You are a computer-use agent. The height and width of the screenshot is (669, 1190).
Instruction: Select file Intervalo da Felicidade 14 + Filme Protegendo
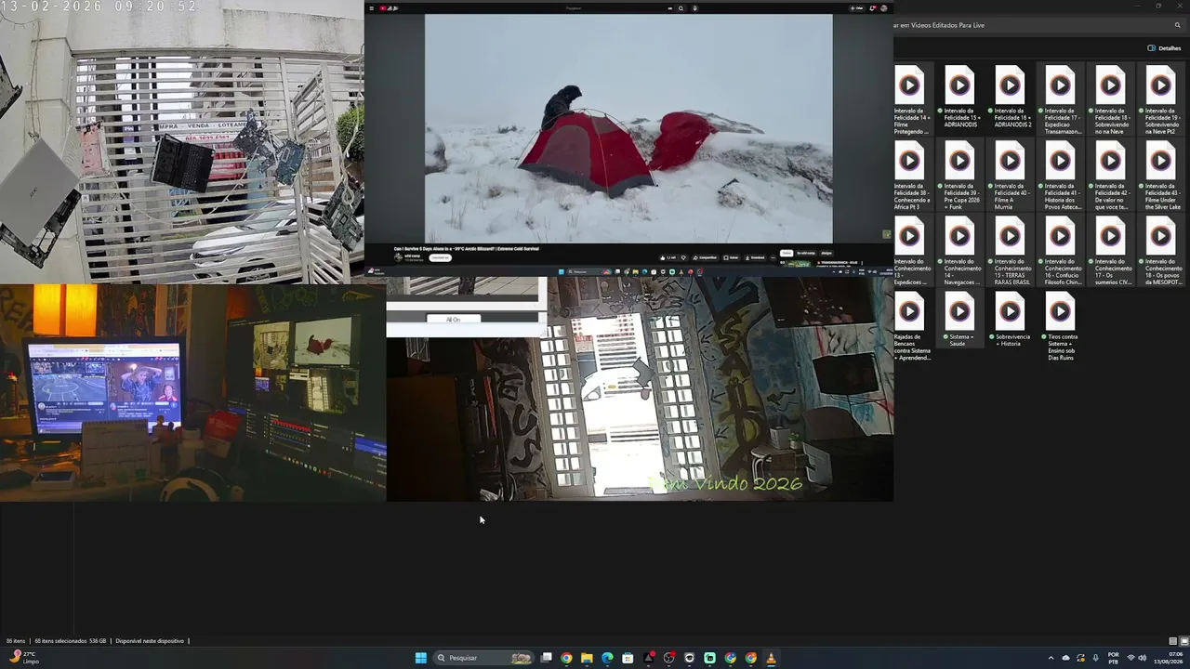[912, 99]
